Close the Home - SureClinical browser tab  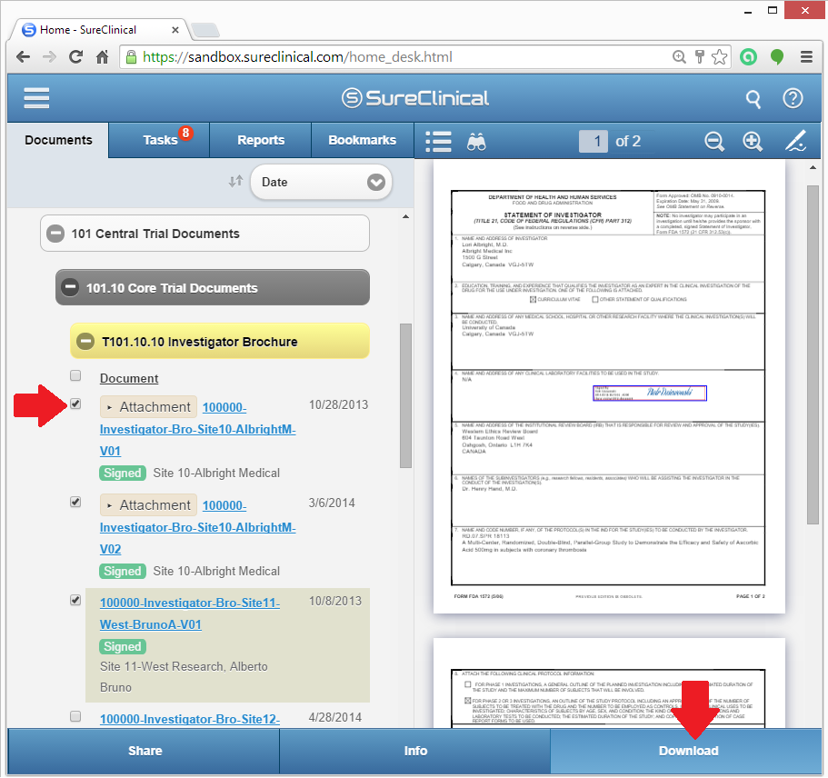click(x=175, y=30)
